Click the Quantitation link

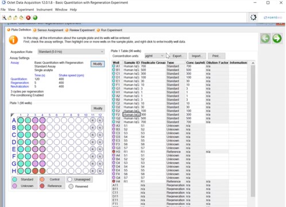pyautogui.click(x=19, y=79)
